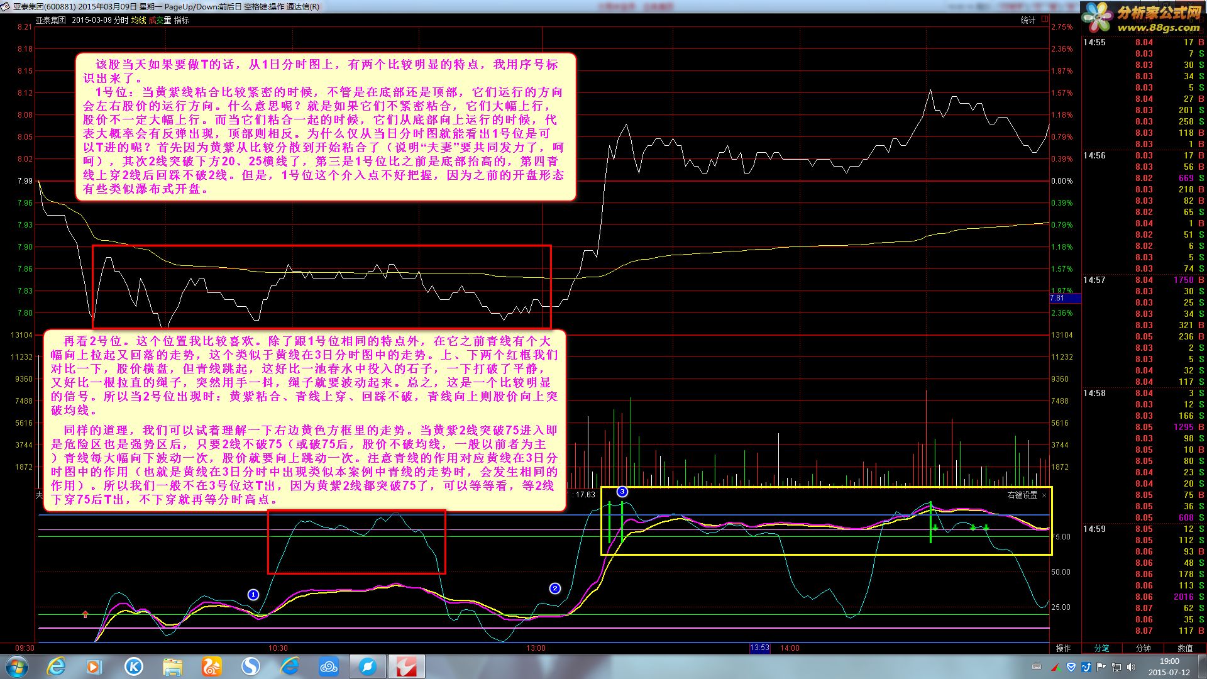Open the network connection tray icon
This screenshot has height=679, width=1207.
click(x=1116, y=666)
